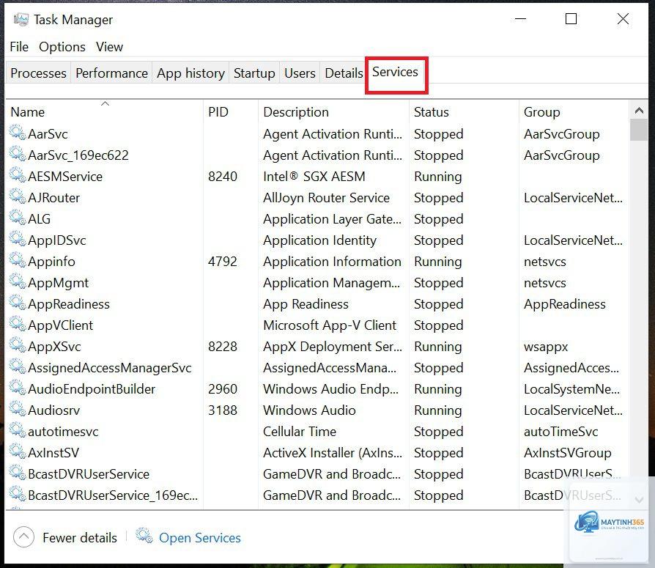This screenshot has width=655, height=568.
Task: Click the AJRouter service gear icon
Action: (x=18, y=196)
